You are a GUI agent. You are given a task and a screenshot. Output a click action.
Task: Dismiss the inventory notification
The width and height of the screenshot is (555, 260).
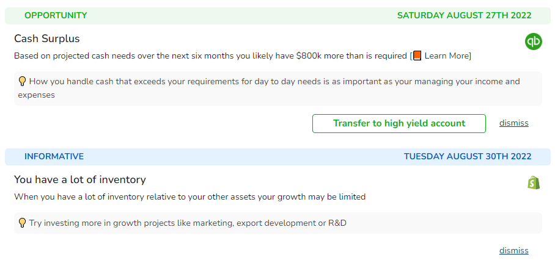513,250
